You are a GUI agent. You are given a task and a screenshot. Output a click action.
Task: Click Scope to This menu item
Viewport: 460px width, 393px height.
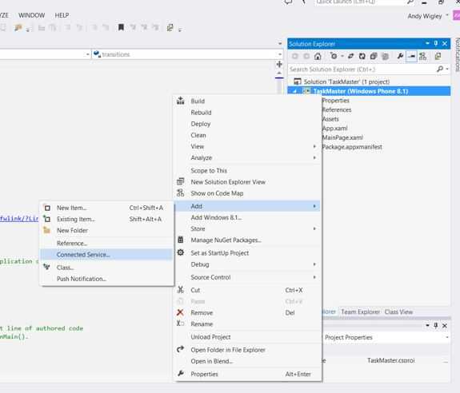point(248,170)
